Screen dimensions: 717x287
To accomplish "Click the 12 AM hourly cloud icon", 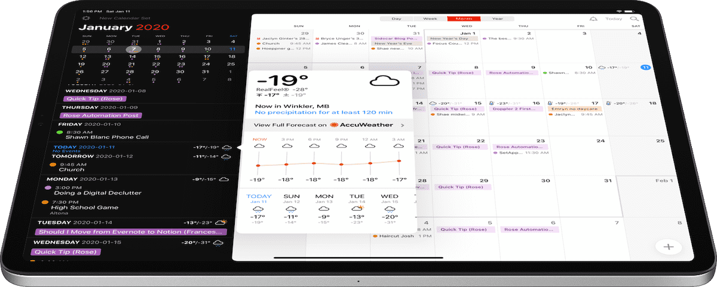I will (370, 146).
